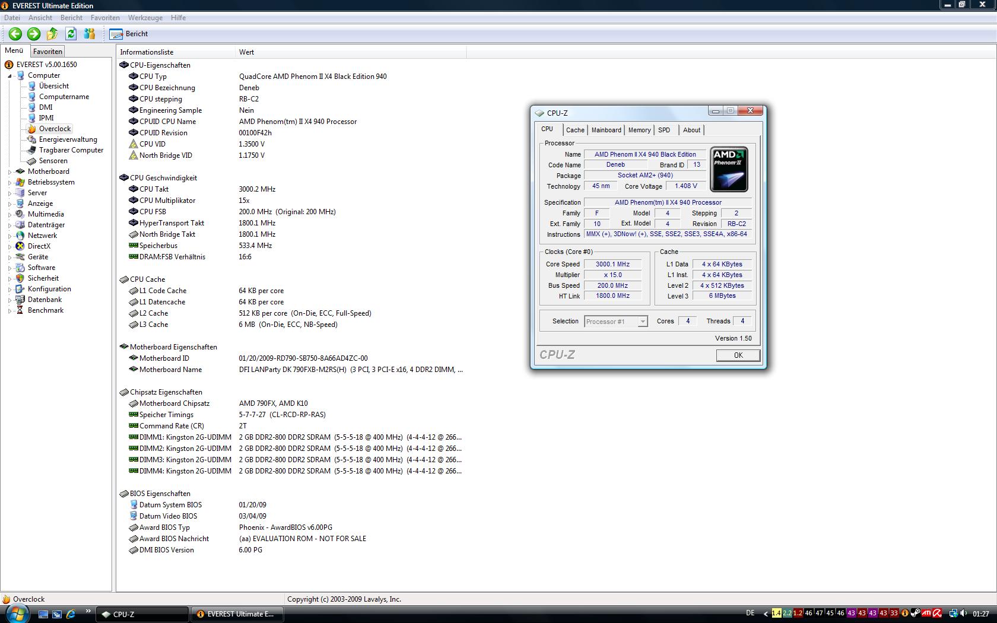Image resolution: width=997 pixels, height=623 pixels.
Task: Open the Werkzeuge menu
Action: coord(145,18)
